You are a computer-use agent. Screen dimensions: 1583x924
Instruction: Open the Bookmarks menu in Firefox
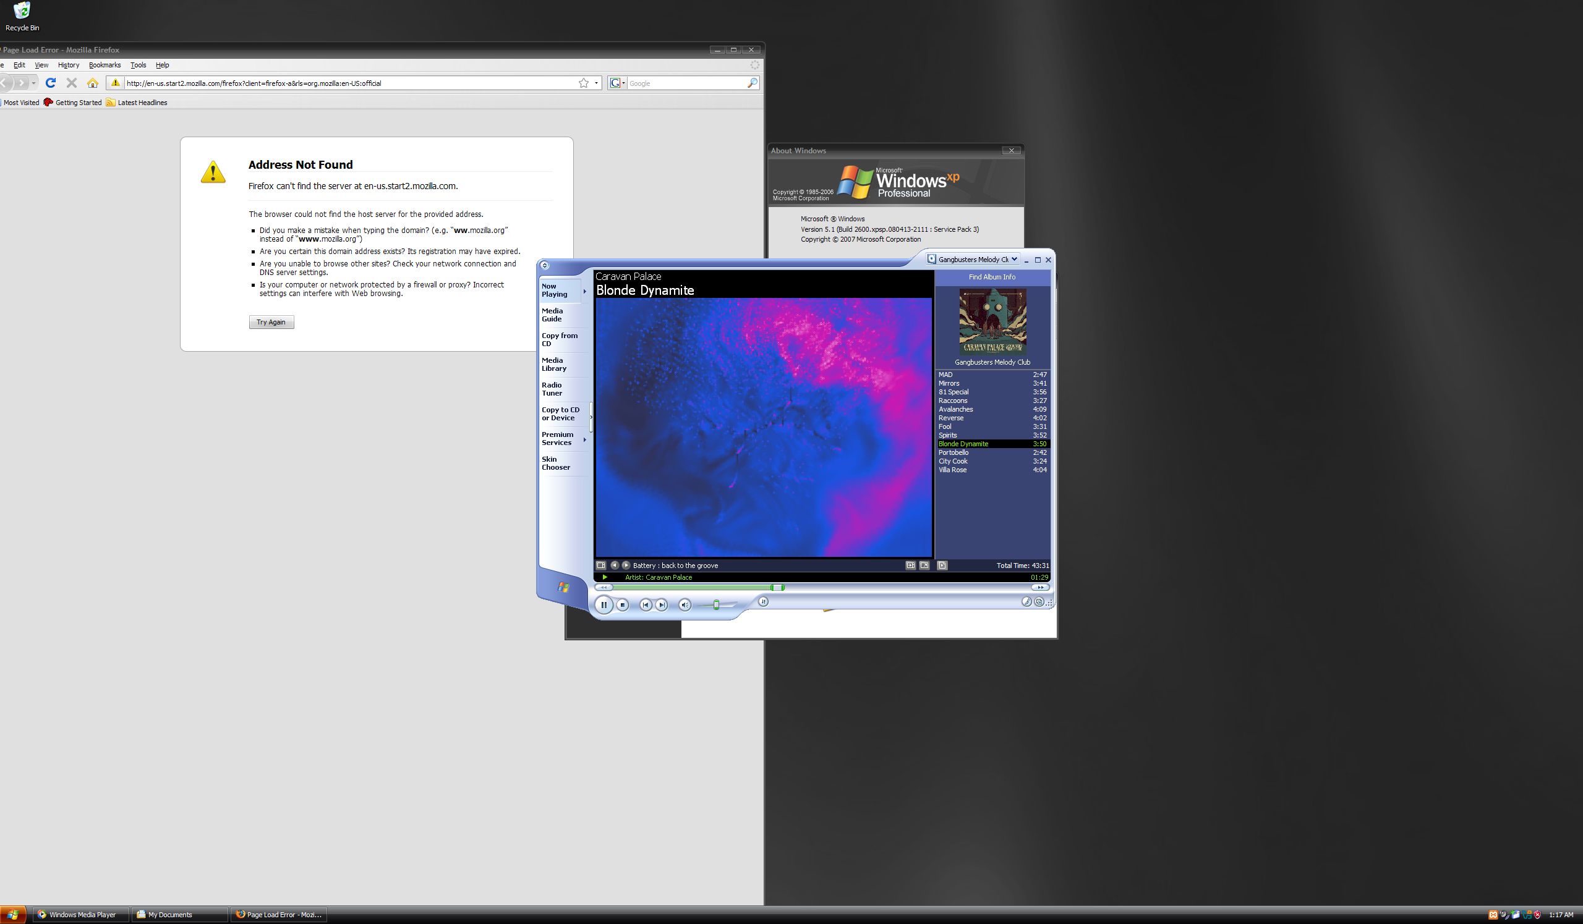[105, 65]
